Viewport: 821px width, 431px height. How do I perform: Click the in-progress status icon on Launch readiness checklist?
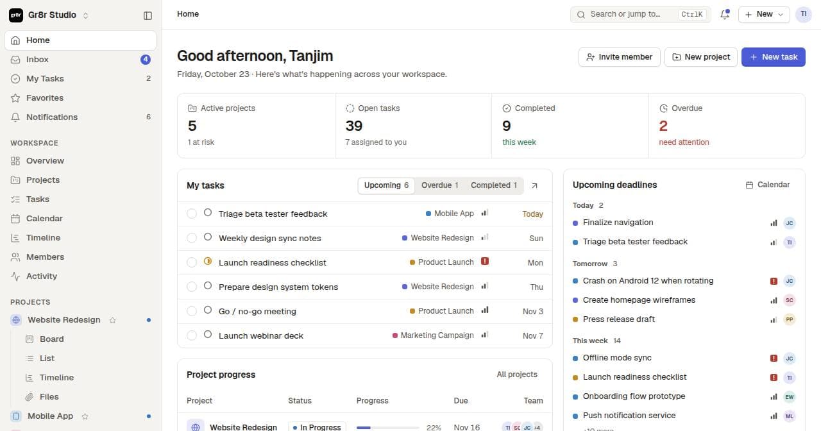point(208,262)
